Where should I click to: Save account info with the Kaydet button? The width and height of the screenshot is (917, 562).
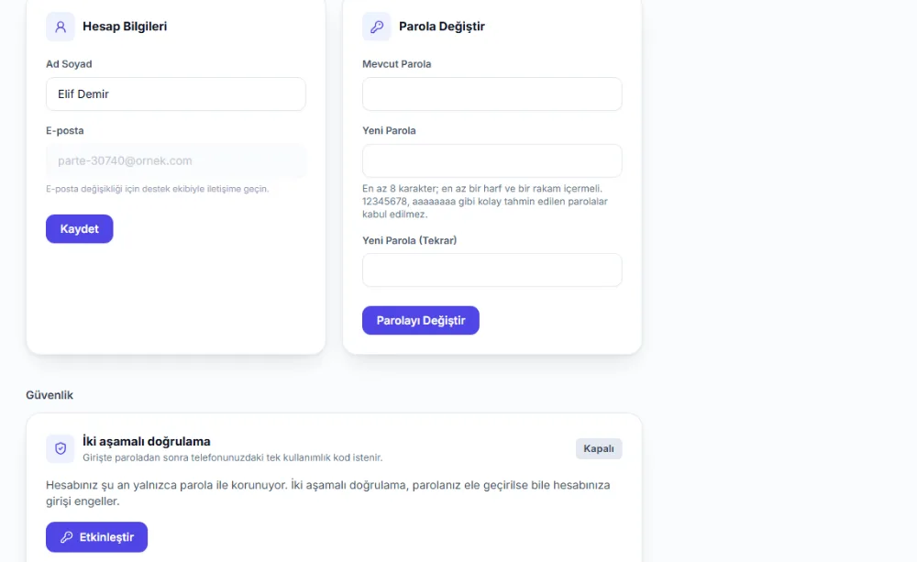[80, 228]
